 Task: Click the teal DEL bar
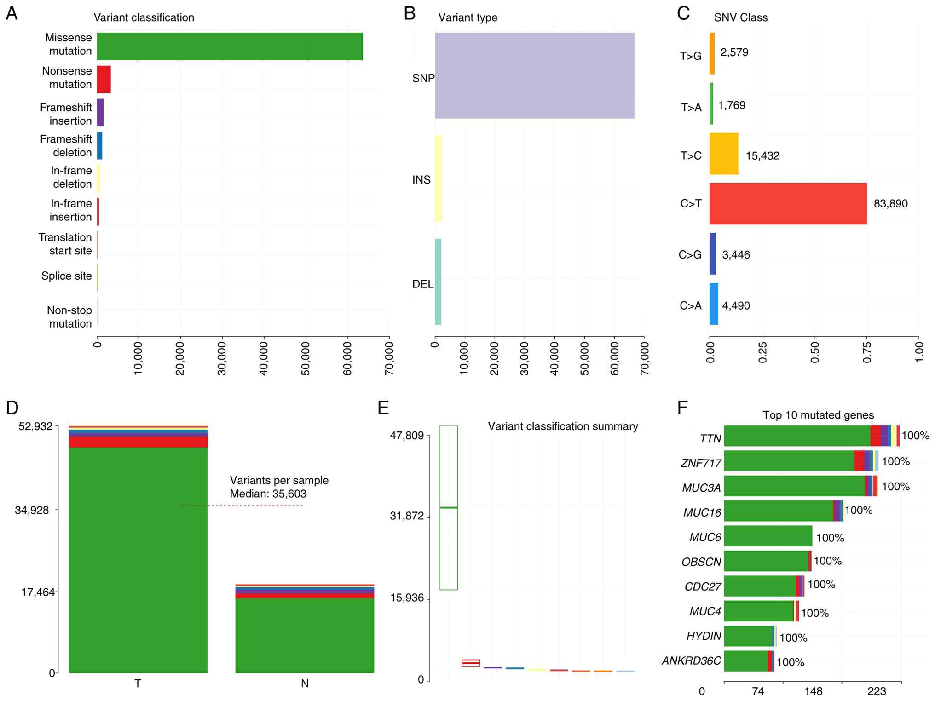[x=438, y=282]
